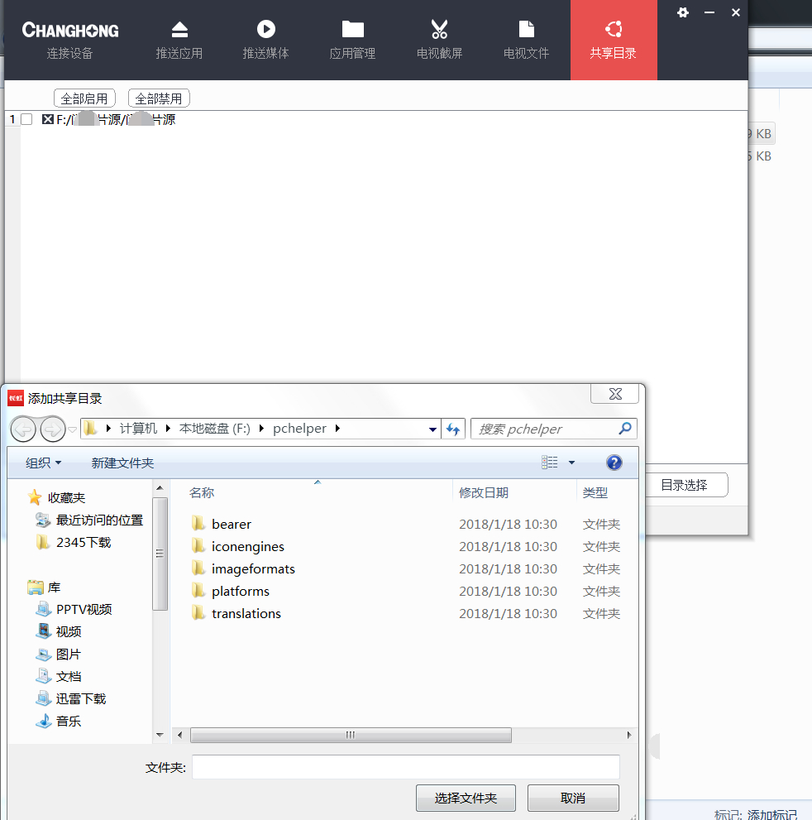Expand arrow before 计算机 in breadcrumb
The width and height of the screenshot is (812, 820).
(x=108, y=429)
